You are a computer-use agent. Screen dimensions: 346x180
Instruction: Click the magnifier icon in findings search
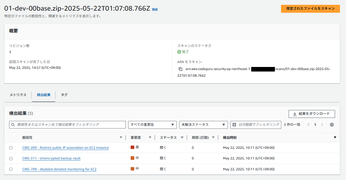pyautogui.click(x=13, y=125)
